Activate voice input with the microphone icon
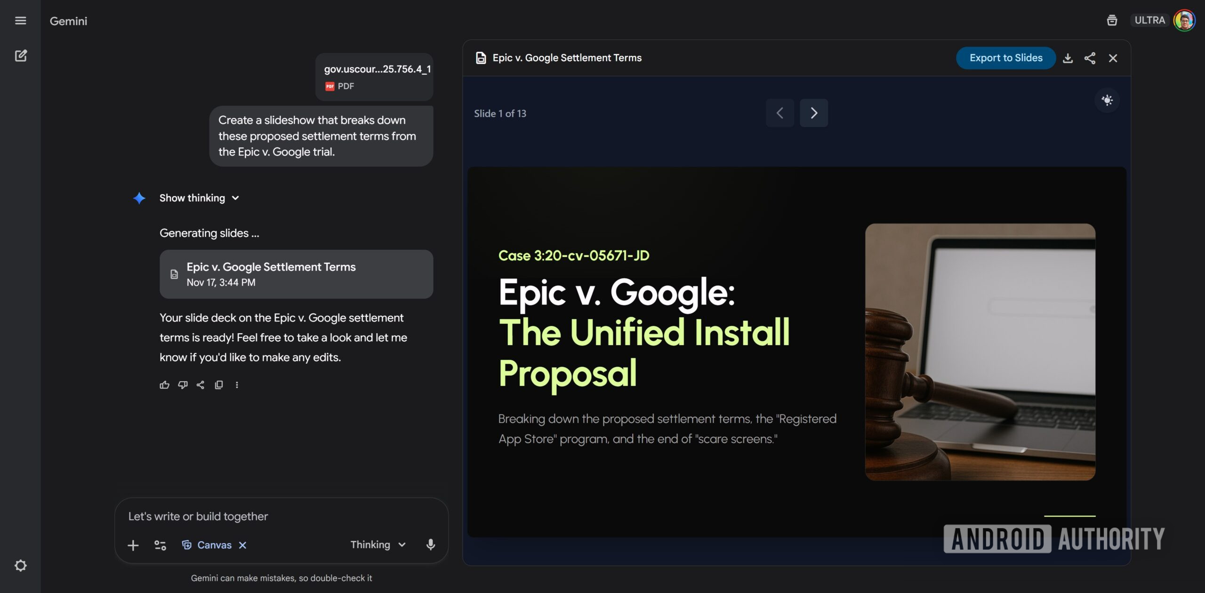1205x593 pixels. 430,545
